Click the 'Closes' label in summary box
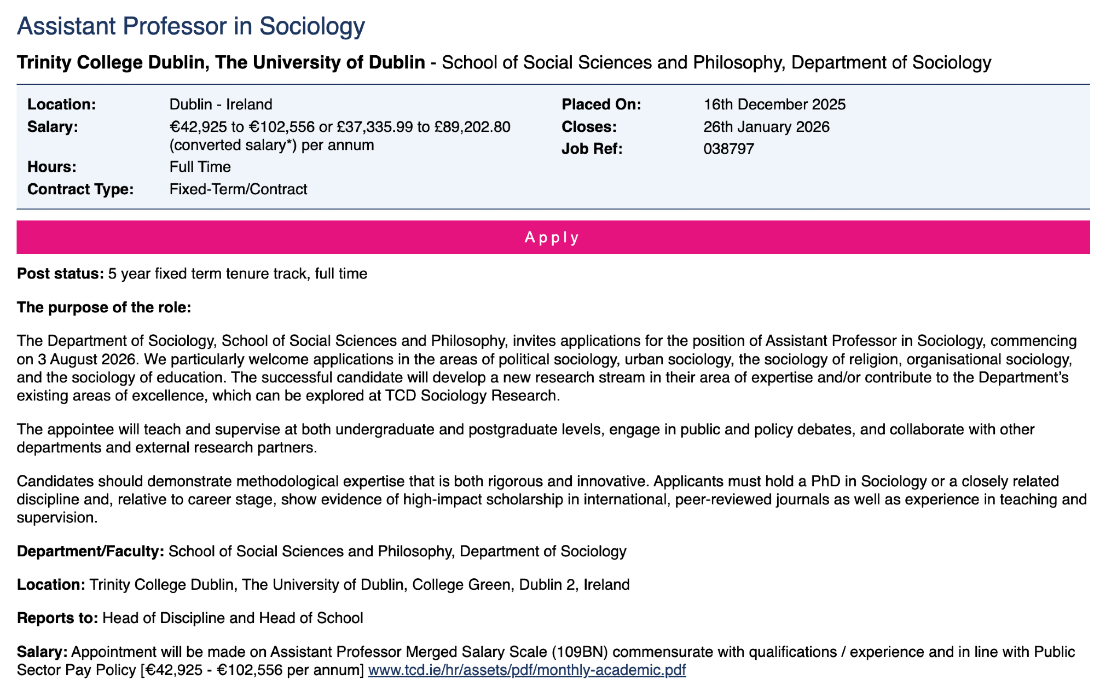1094x686 pixels. (x=589, y=127)
